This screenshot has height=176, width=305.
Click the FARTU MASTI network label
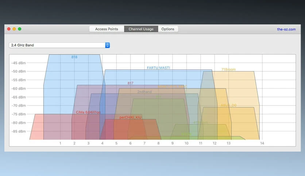pyautogui.click(x=158, y=68)
